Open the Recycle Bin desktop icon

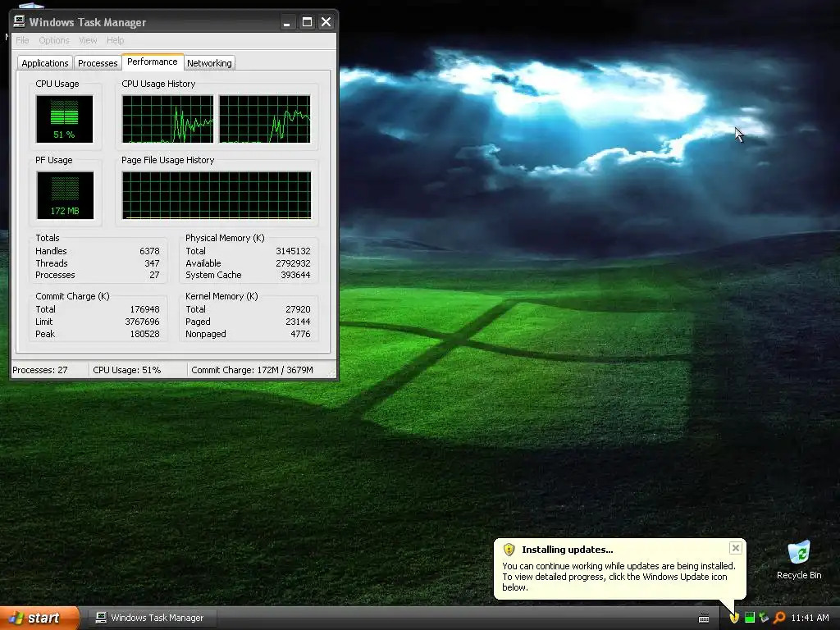tap(799, 559)
